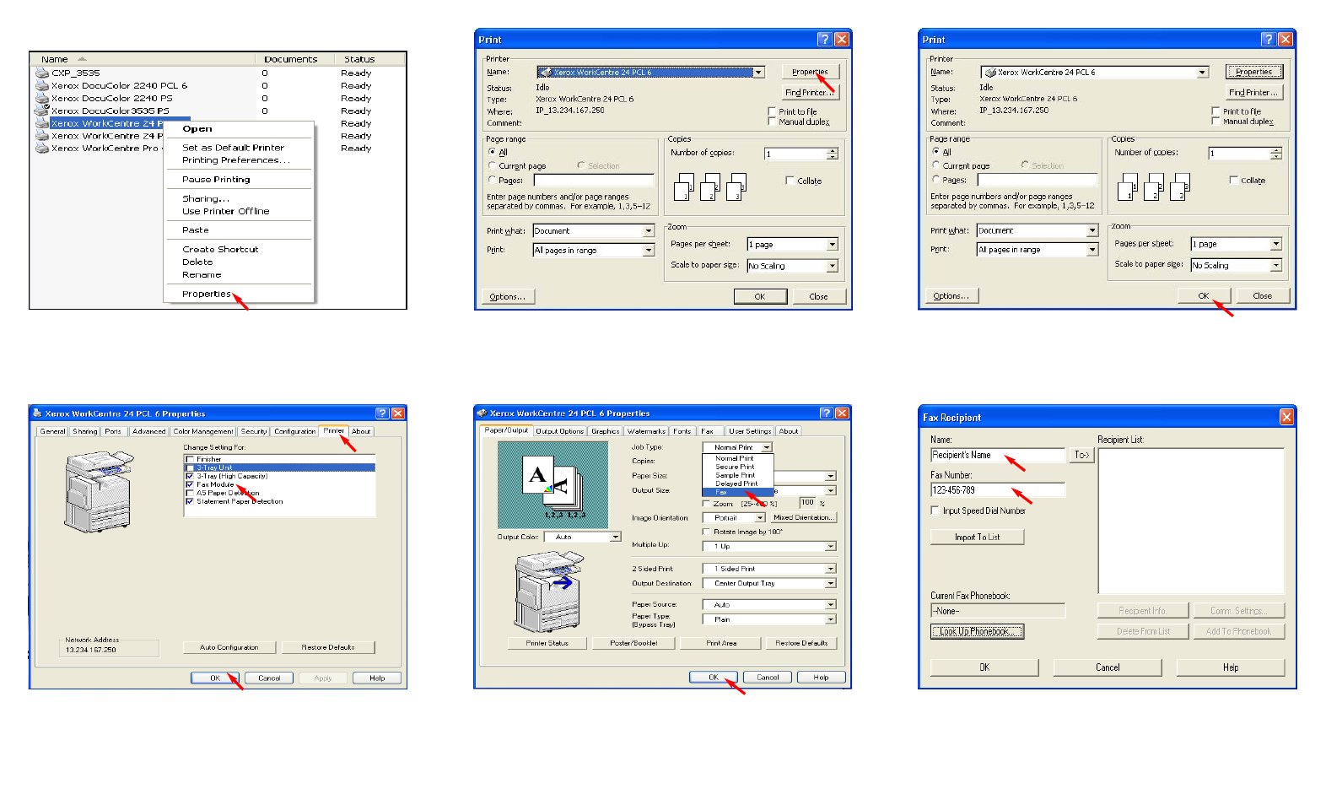1326x805 pixels.
Task: Click the Fax Number input field
Action: (998, 489)
